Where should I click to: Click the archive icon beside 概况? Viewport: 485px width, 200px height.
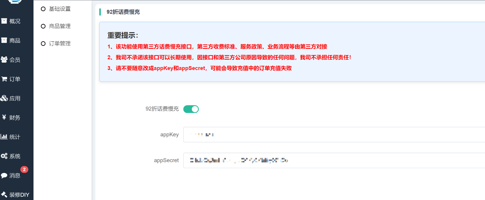pyautogui.click(x=4, y=21)
